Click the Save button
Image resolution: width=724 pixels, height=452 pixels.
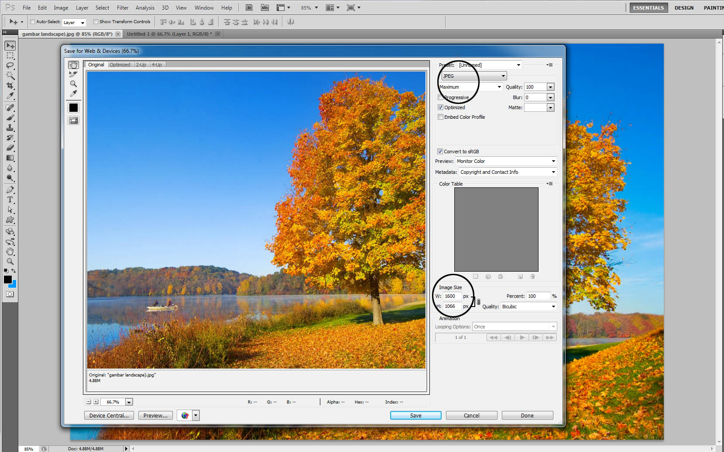pos(415,415)
